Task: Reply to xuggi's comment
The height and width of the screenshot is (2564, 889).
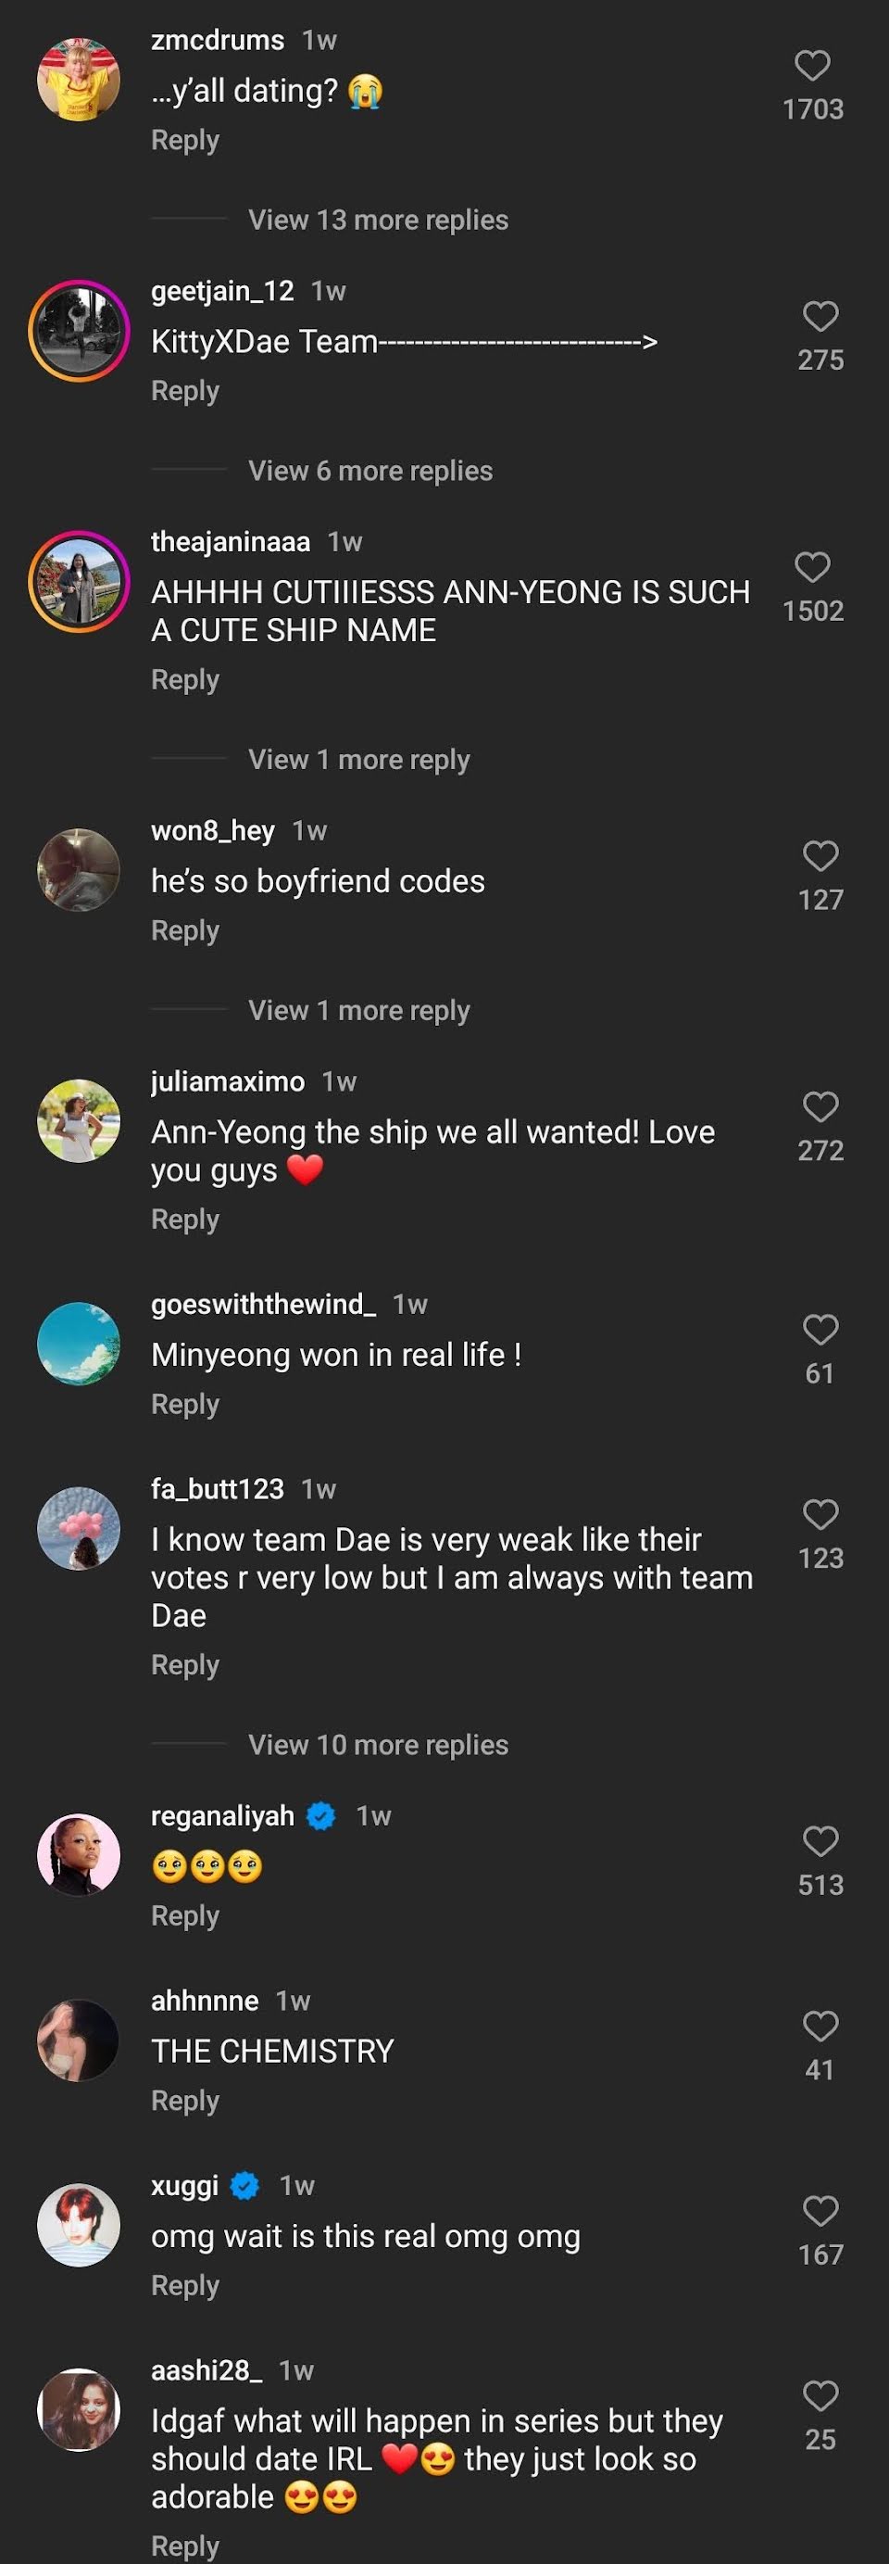Action: [185, 2285]
